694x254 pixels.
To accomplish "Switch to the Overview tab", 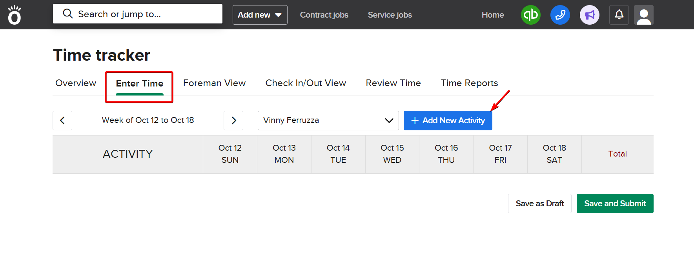I will 76,83.
